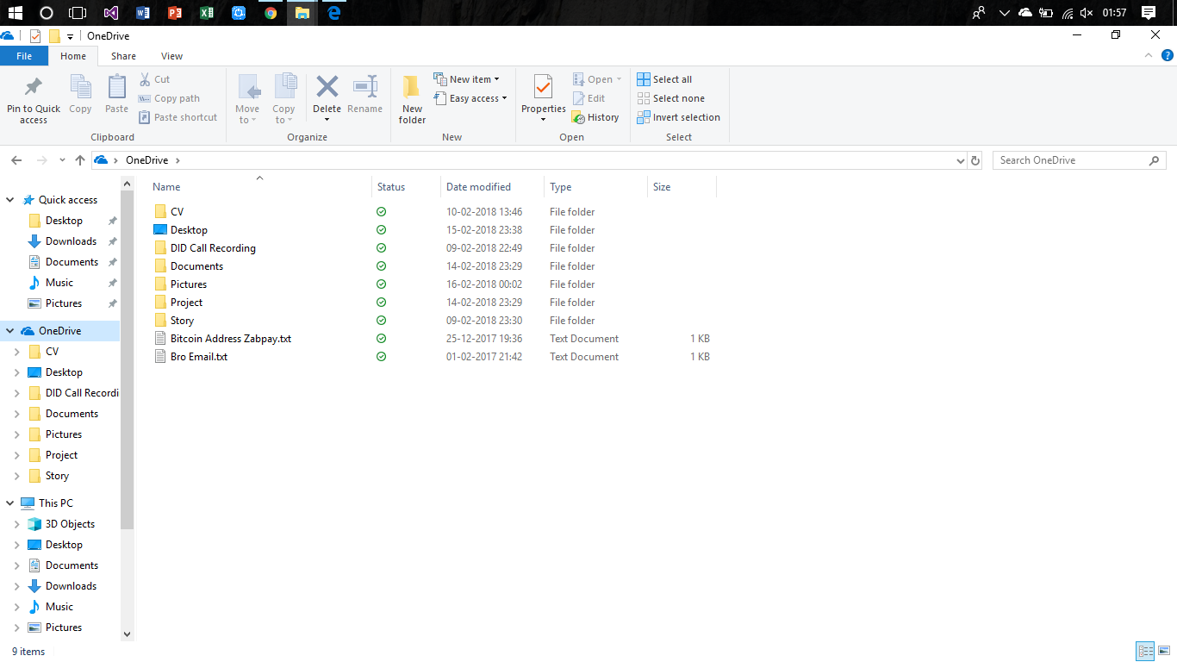
Task: Select the Project folder in file list
Action: tap(186, 303)
